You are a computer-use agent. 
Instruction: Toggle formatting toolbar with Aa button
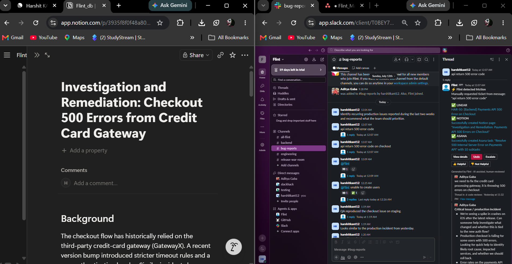(x=342, y=257)
